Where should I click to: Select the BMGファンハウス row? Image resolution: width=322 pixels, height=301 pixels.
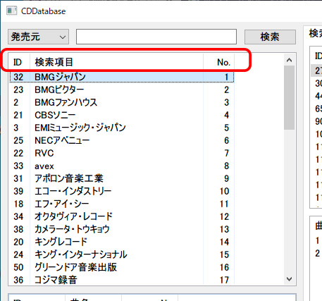[x=122, y=102]
